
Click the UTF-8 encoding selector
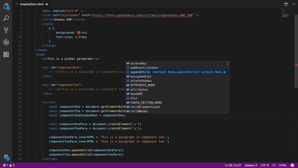pos(264,165)
